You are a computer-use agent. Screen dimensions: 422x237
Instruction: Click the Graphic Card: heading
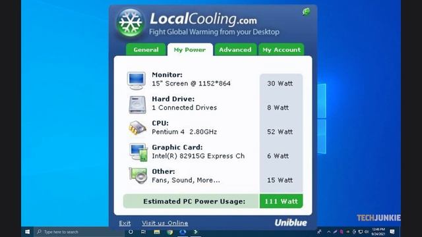click(177, 147)
